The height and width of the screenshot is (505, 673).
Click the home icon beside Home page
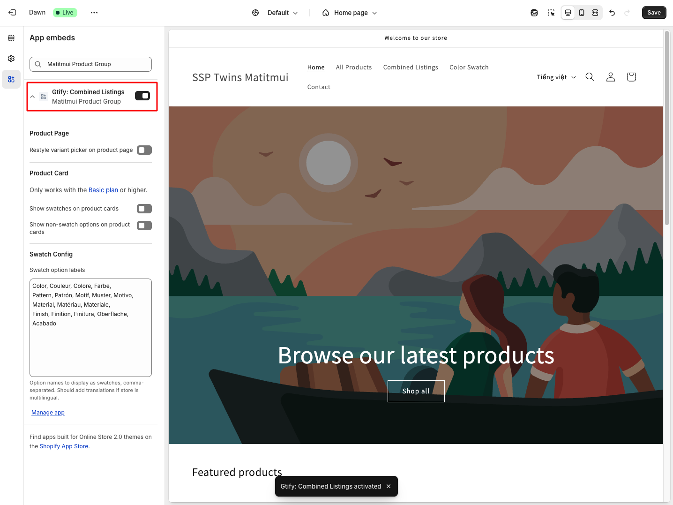pos(326,13)
